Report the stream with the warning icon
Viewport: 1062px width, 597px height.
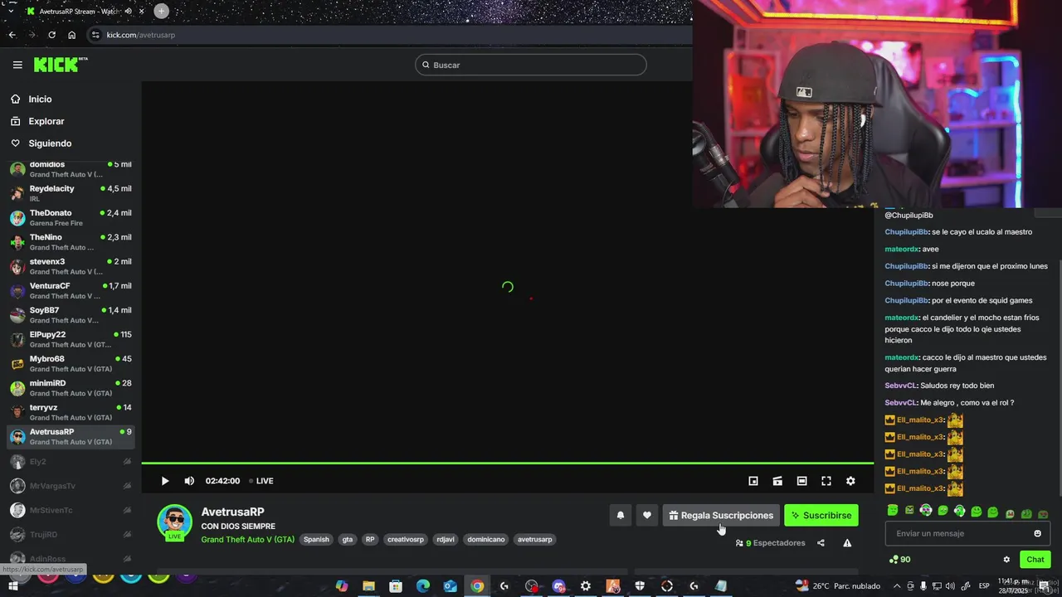(847, 543)
